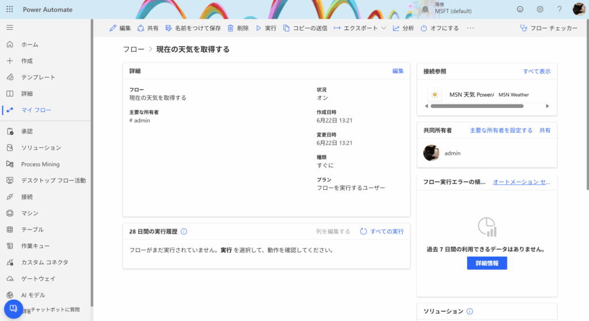Open フロー チェッカー

coord(549,28)
